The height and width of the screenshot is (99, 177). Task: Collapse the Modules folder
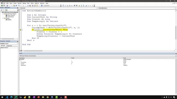3,18
